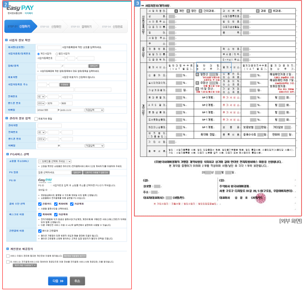Check the 주정산 settlement box
The width and height of the screenshot is (304, 292).
pyautogui.click(x=197, y=83)
